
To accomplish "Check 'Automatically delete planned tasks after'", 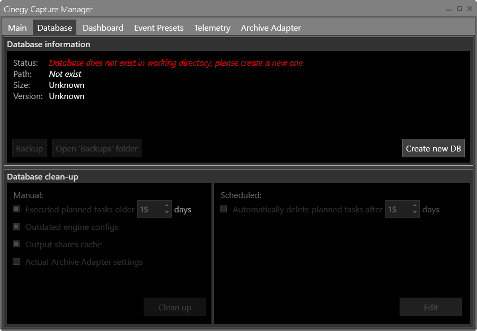I will (x=223, y=209).
